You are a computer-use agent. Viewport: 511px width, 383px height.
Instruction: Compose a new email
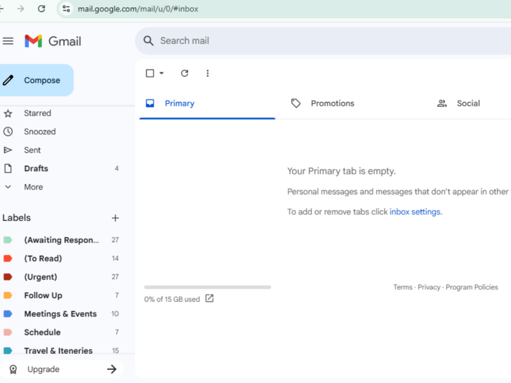[36, 80]
